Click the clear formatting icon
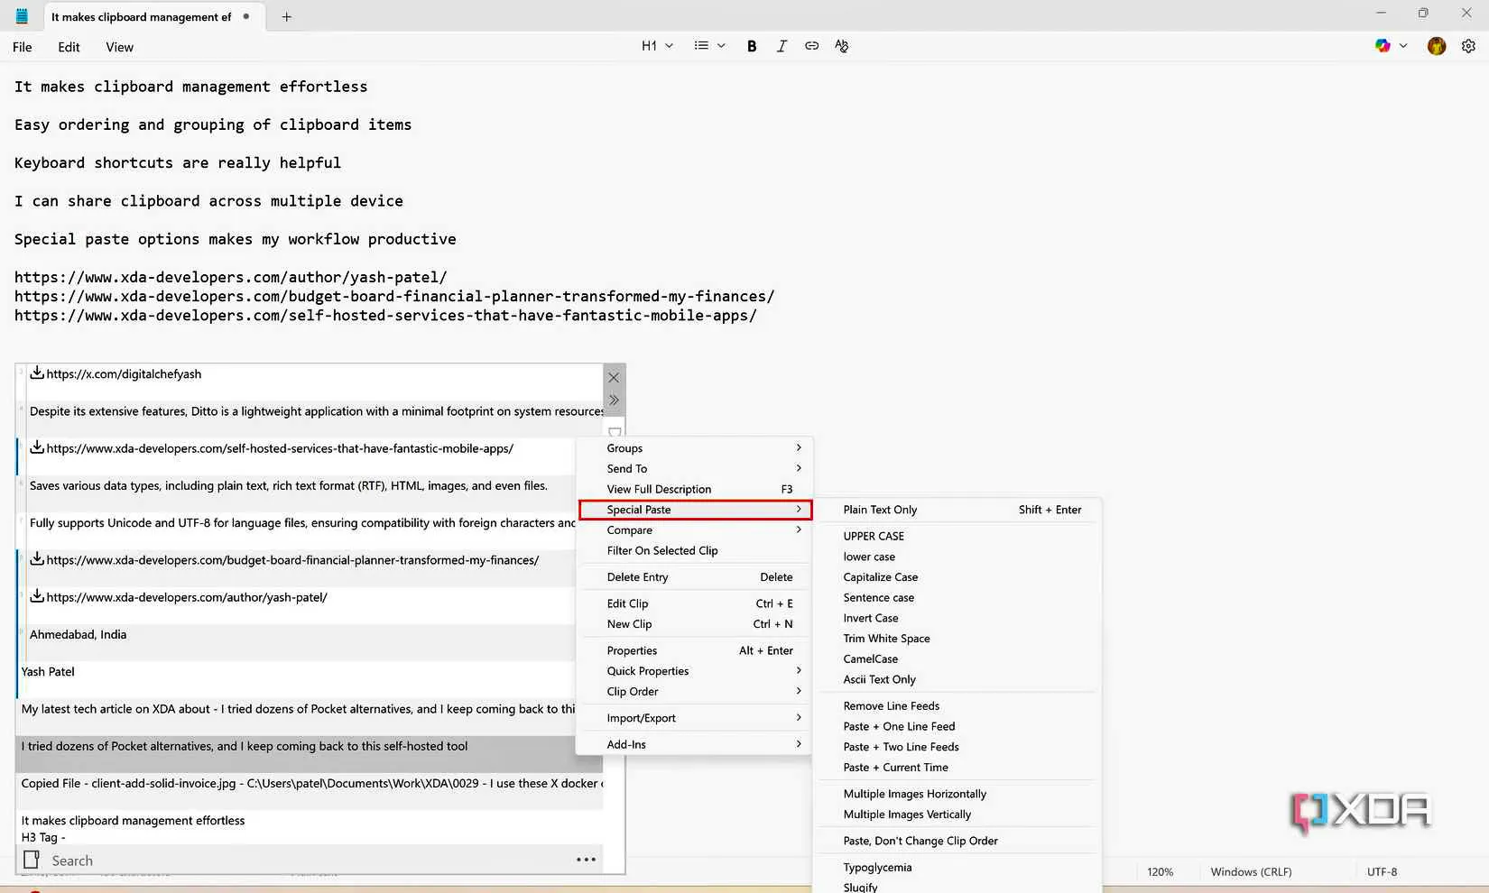Viewport: 1489px width, 893px height. click(x=842, y=46)
